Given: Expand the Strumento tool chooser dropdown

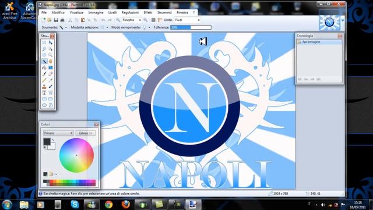Looking at the screenshot, I should tap(66, 27).
